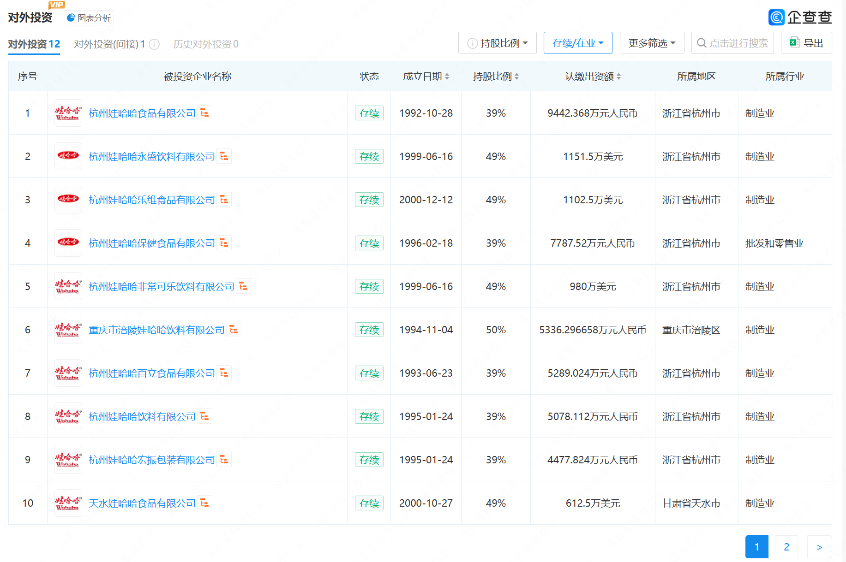The image size is (846, 562).
Task: Open the structure chart icon next to 杭州娃哈哈永盛饮料有限公司
Action: [x=224, y=156]
